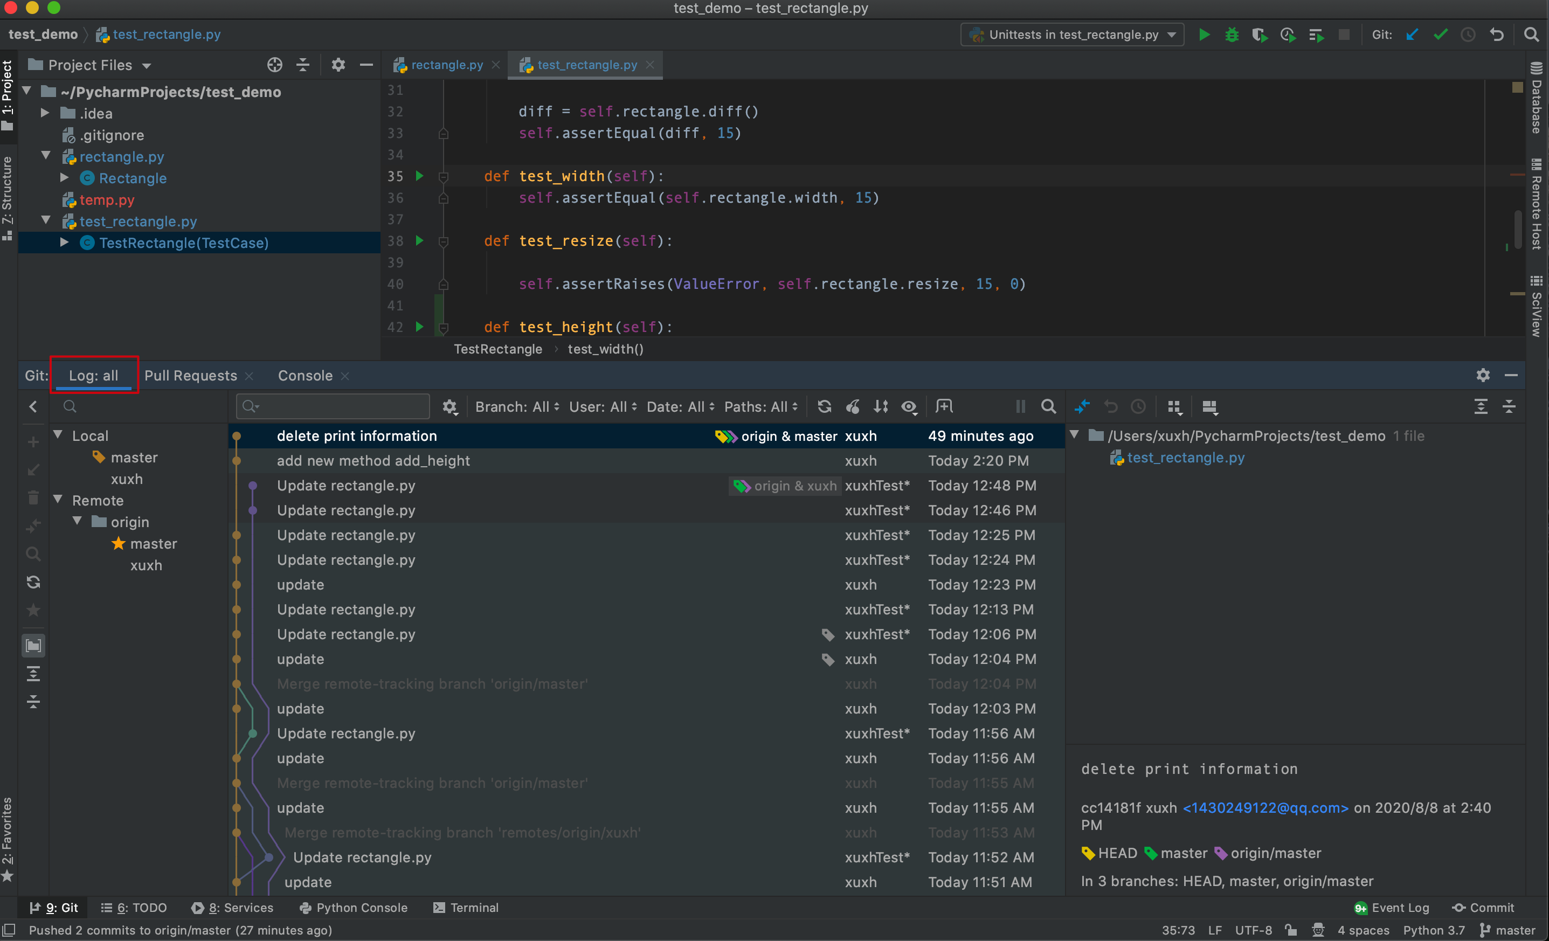Toggle the preview diff layout icon

[x=1209, y=407]
